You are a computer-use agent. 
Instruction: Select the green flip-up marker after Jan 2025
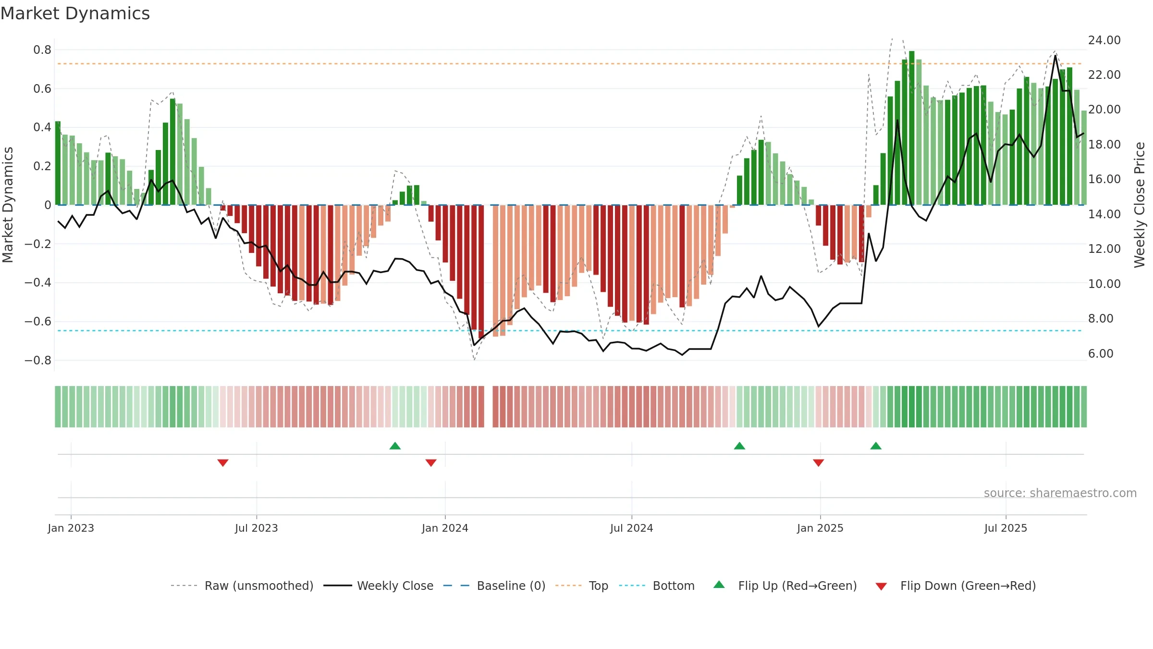(x=876, y=446)
